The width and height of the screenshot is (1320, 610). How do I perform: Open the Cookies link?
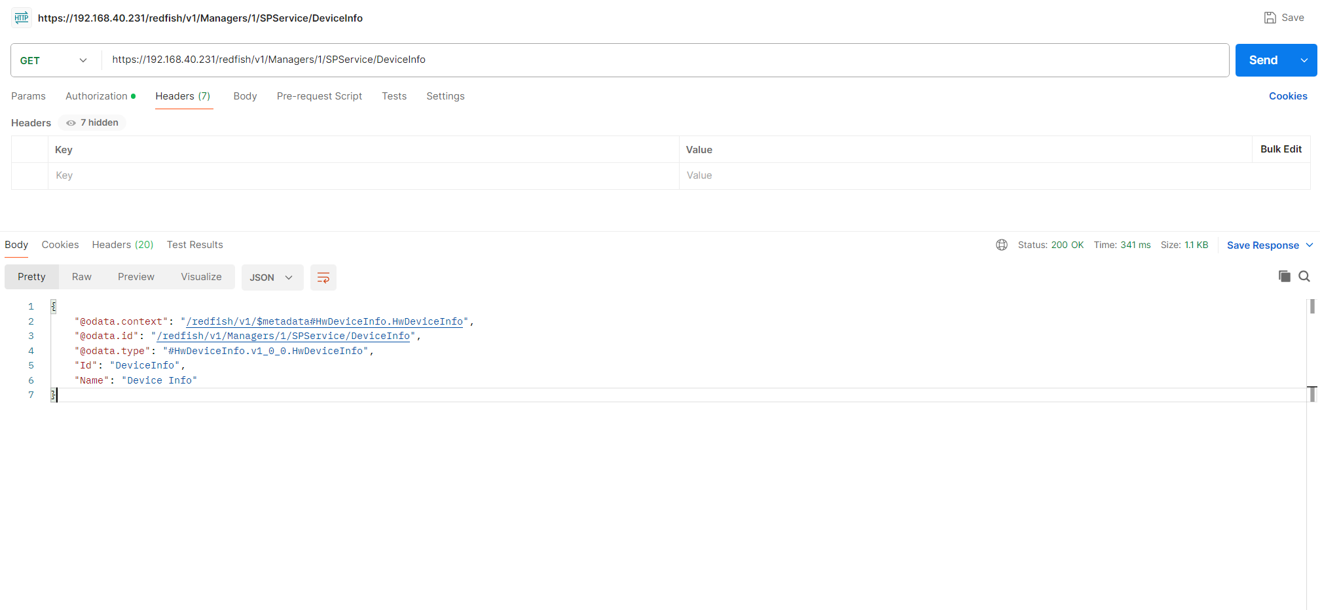(x=1287, y=96)
